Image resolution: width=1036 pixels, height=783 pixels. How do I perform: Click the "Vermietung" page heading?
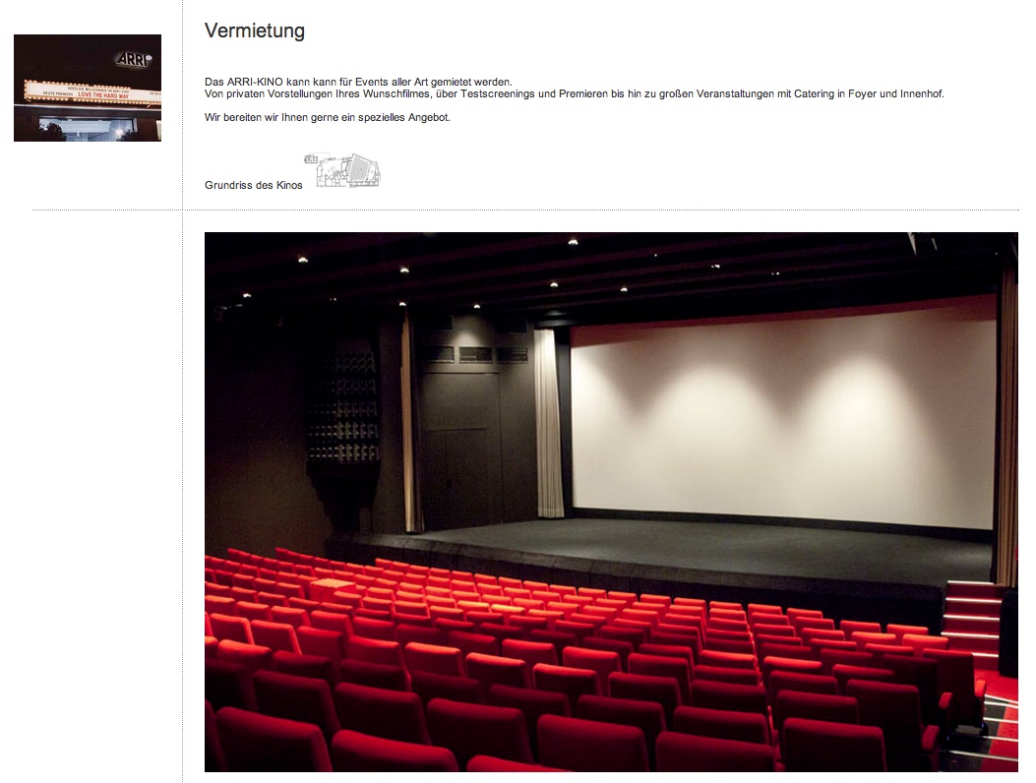pos(255,30)
